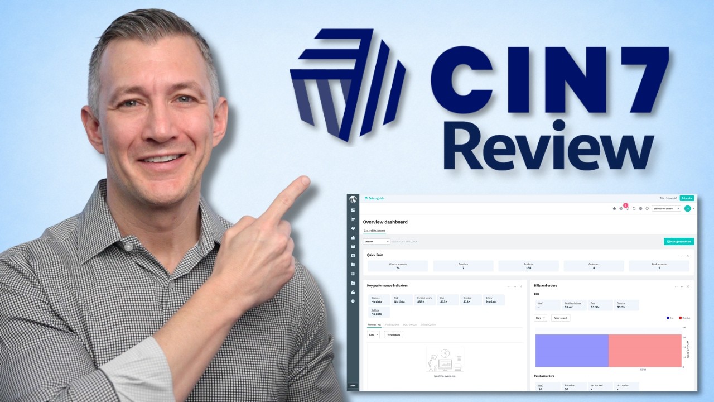Click the Subscribe button
The image size is (714, 402).
(x=687, y=198)
